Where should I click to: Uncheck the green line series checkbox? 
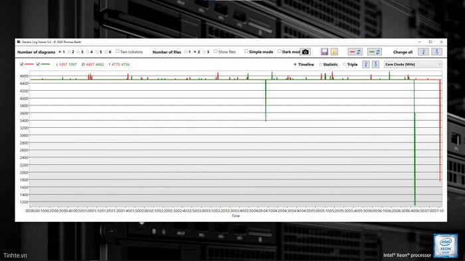38,64
